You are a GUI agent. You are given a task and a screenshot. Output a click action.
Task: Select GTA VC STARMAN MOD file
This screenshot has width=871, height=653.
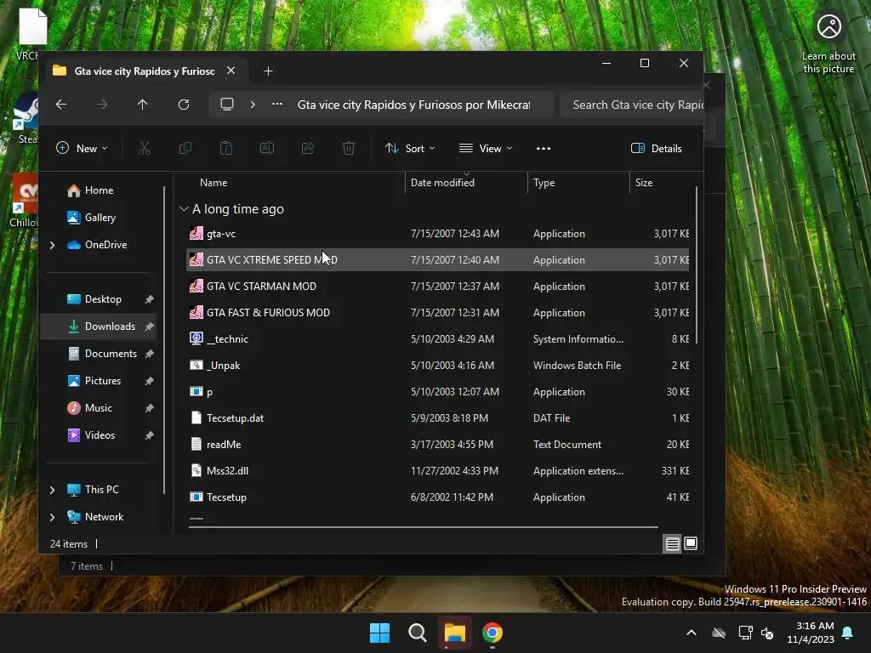tap(438, 287)
